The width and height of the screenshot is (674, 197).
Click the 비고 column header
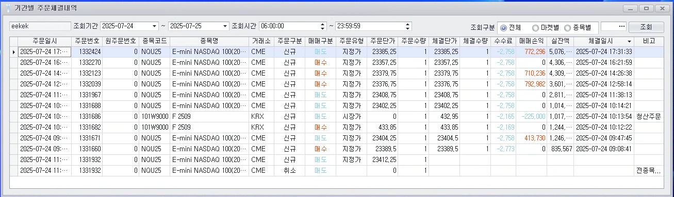point(649,41)
